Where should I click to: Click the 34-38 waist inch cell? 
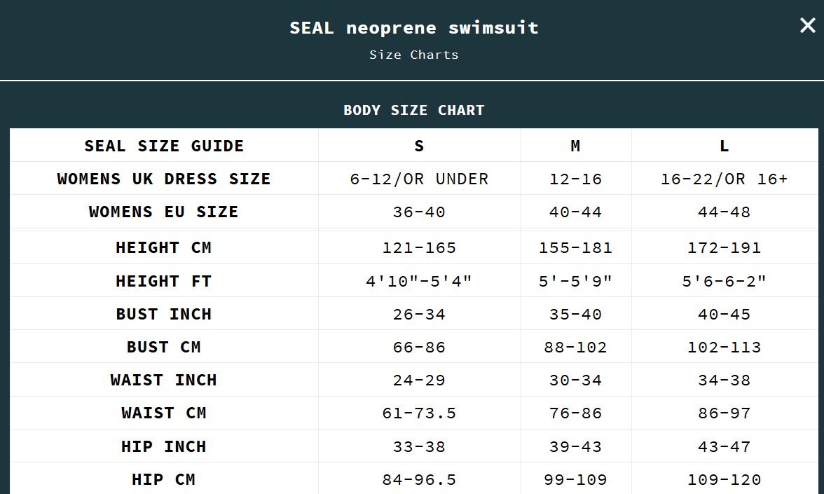724,380
